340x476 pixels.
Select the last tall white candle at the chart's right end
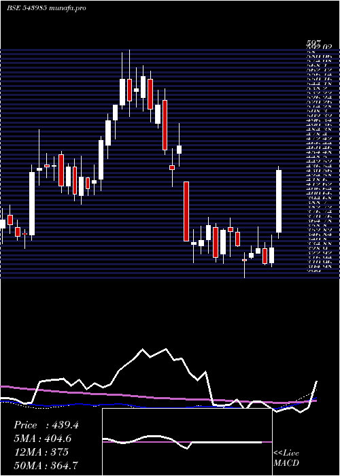(279, 201)
